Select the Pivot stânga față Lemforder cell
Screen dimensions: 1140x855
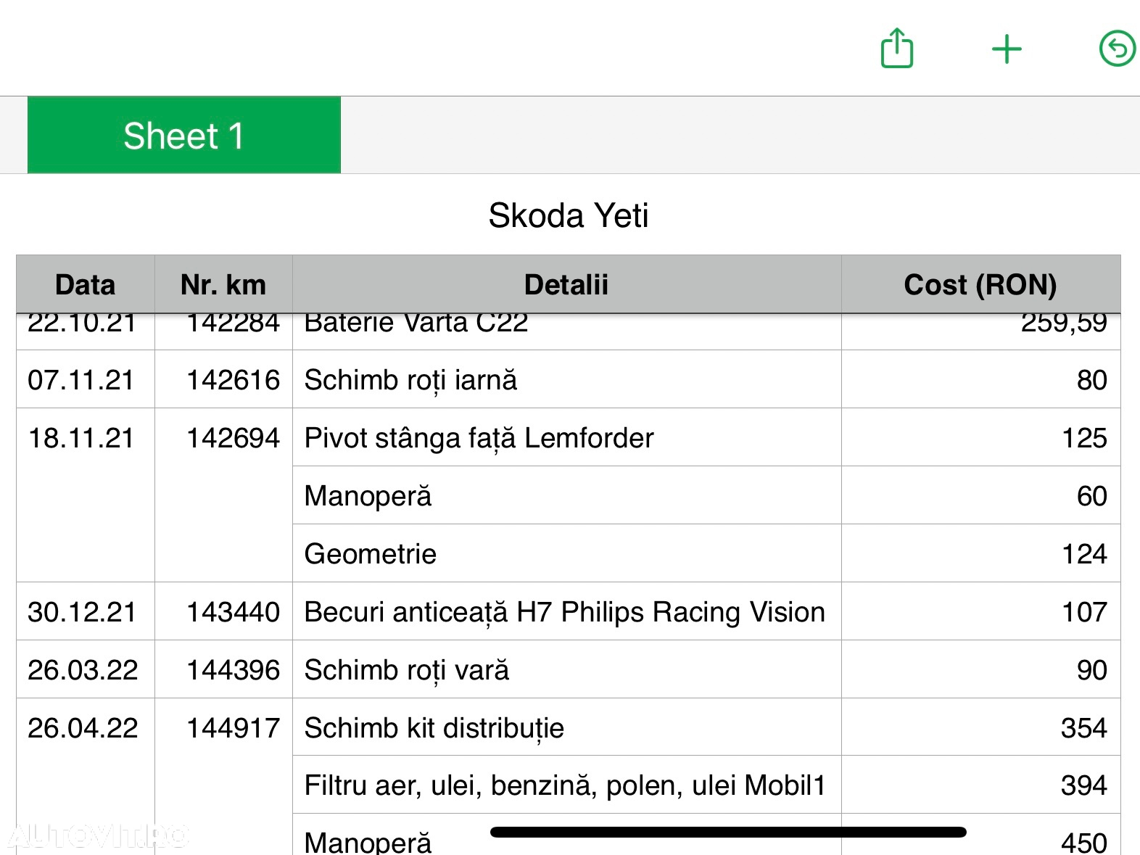tap(566, 437)
